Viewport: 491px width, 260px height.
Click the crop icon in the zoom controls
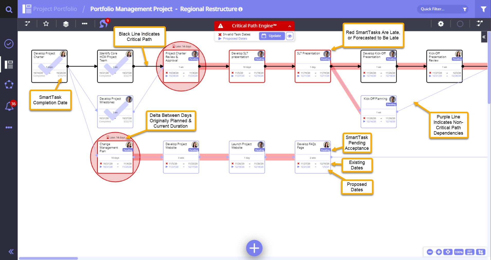click(x=480, y=252)
